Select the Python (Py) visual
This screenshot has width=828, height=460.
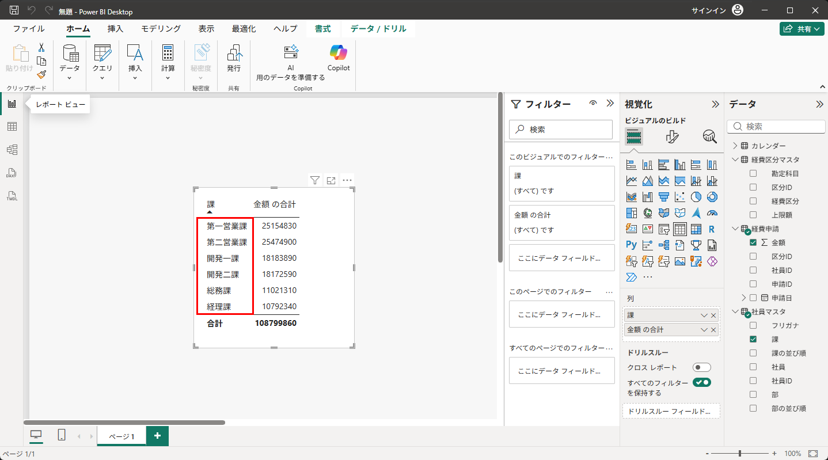[x=631, y=245]
